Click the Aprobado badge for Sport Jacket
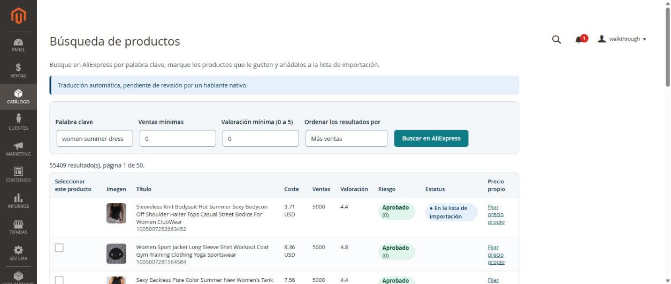The width and height of the screenshot is (671, 284). click(x=396, y=251)
